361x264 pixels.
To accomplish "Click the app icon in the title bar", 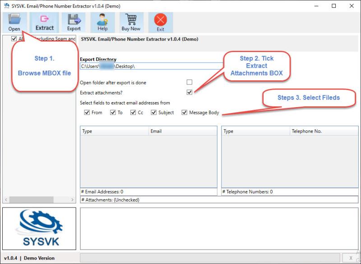I will [7, 6].
